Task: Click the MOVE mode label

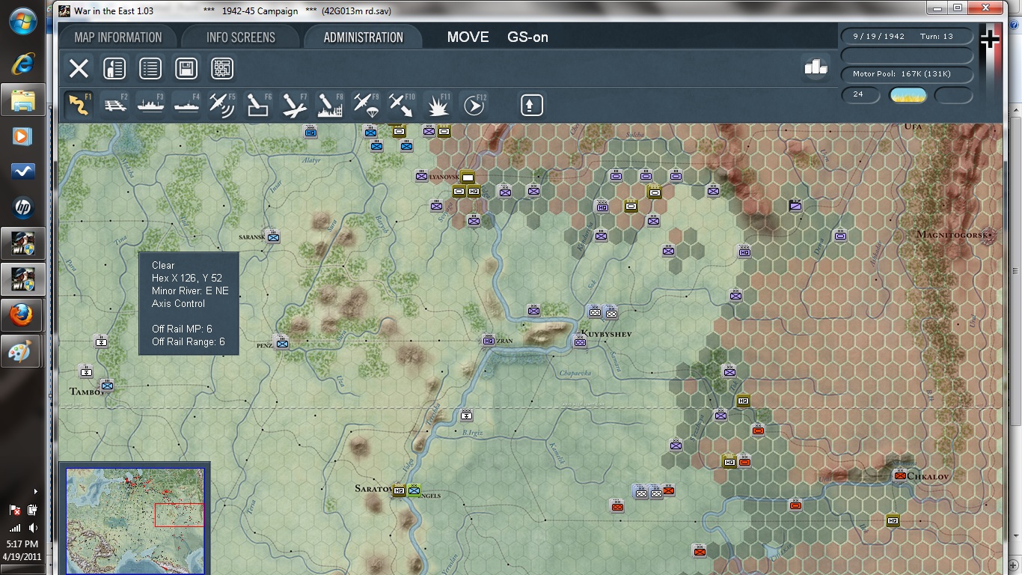Action: pyautogui.click(x=468, y=37)
